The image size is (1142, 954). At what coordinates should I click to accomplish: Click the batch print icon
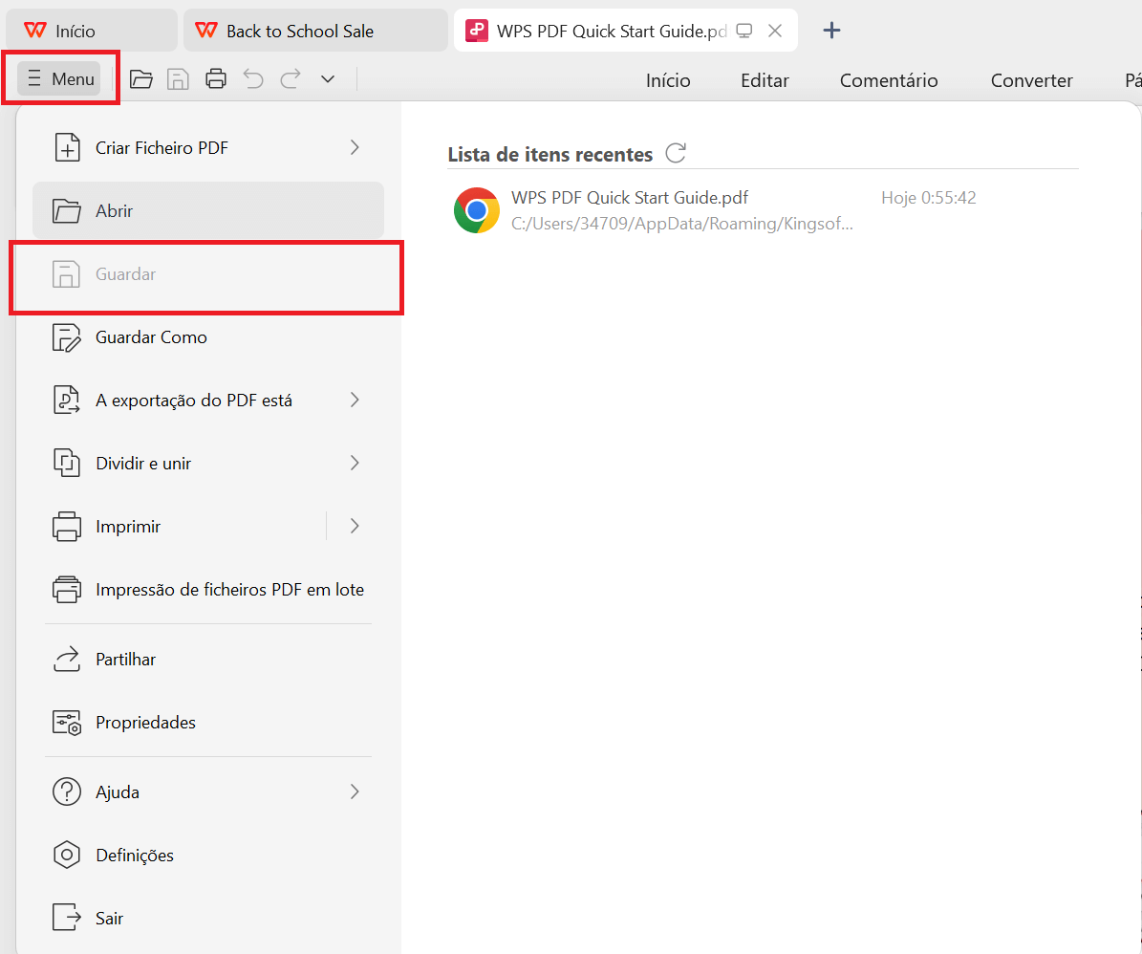66,589
